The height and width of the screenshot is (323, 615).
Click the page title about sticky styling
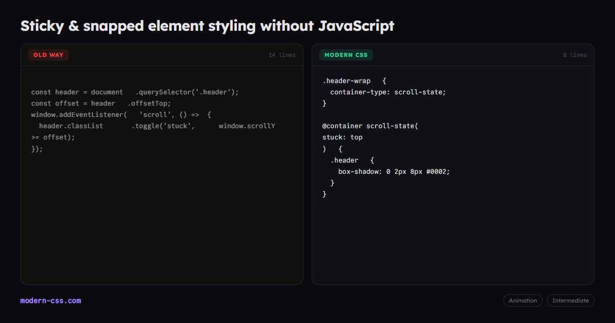tap(208, 26)
